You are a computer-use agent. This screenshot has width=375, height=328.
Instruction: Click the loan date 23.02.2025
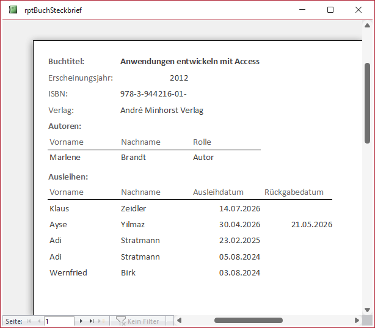click(x=239, y=241)
